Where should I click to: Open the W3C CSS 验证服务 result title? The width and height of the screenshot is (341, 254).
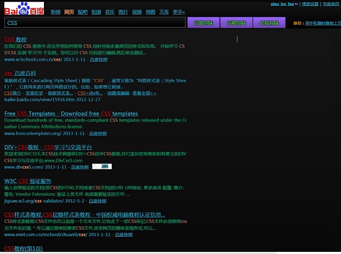click(x=28, y=181)
